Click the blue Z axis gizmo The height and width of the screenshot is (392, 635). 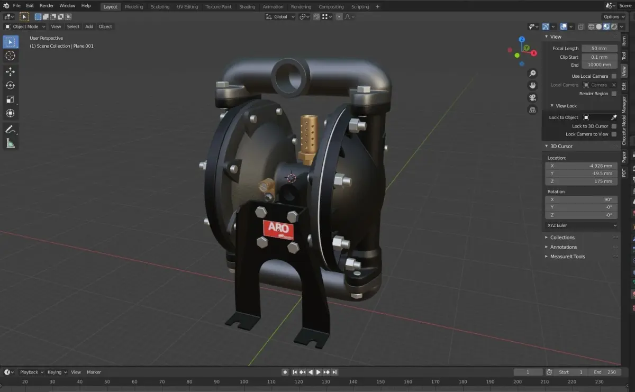point(522,39)
